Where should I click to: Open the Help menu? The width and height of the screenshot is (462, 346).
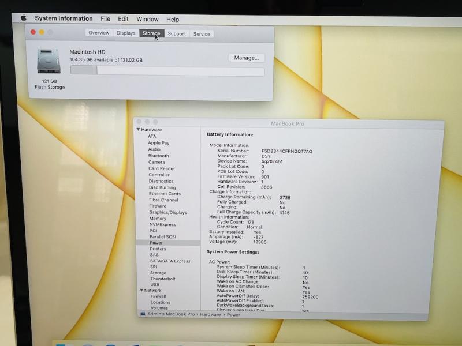point(173,20)
